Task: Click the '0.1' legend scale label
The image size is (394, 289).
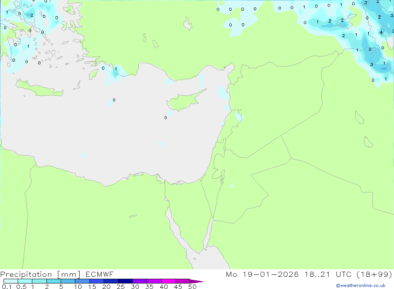Action: [x=7, y=287]
